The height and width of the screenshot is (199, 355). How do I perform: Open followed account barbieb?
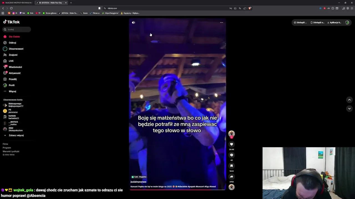(x=11, y=117)
